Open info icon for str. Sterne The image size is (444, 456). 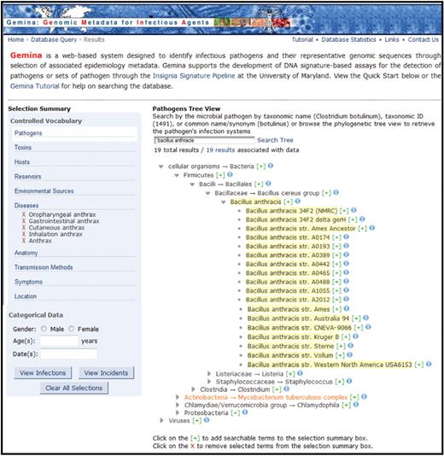click(x=350, y=346)
